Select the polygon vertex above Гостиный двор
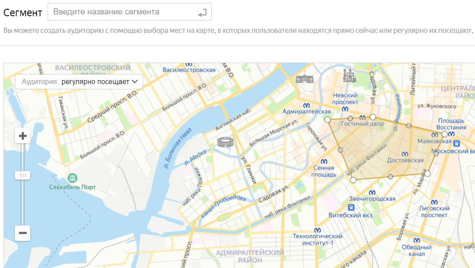This screenshot has height=268, width=475. [373, 117]
